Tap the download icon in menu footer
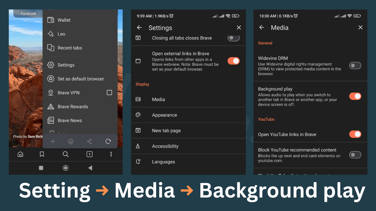This screenshot has width=376, height=211. pos(71,142)
